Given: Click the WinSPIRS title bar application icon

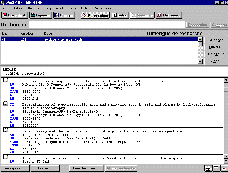Looking at the screenshot, I should [2, 2].
